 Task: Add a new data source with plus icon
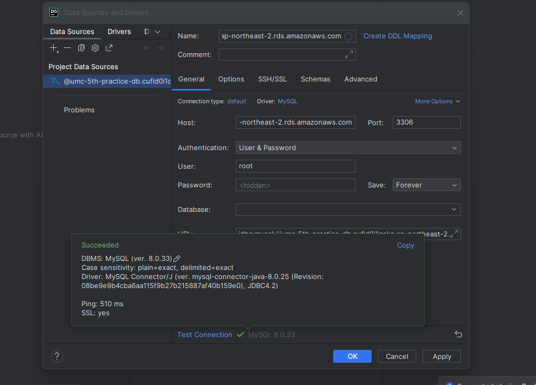pos(54,48)
